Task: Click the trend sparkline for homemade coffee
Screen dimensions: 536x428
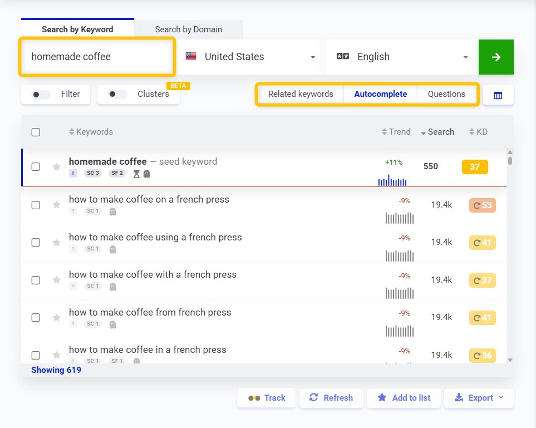Action: tap(392, 180)
